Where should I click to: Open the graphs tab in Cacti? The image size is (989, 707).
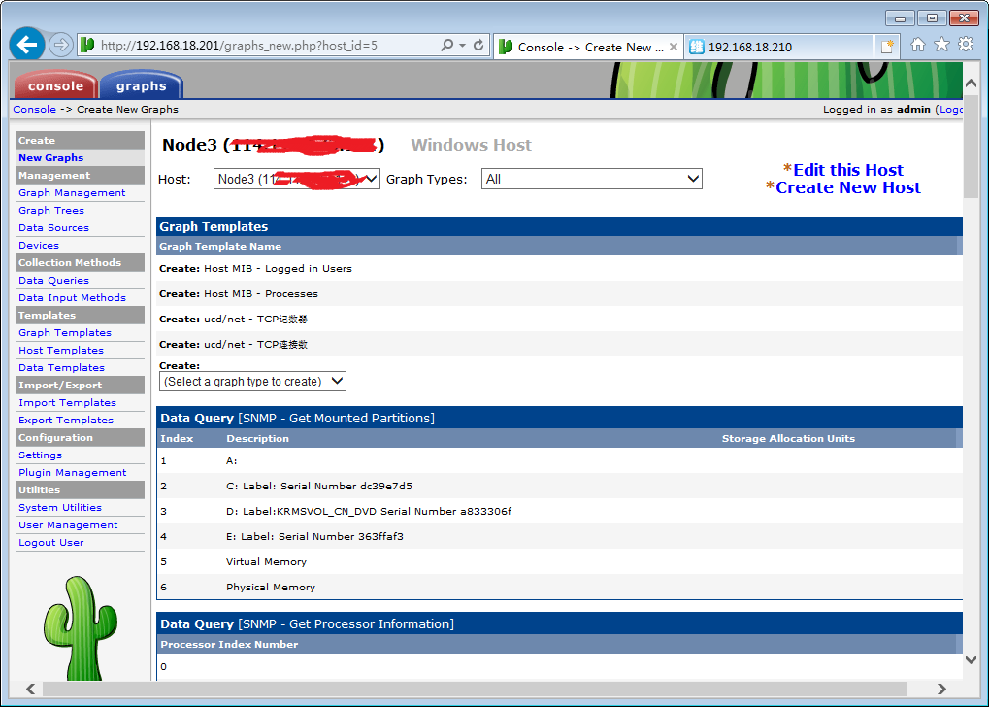coord(142,85)
